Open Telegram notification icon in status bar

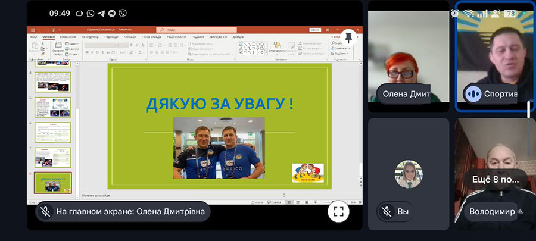coord(101,13)
